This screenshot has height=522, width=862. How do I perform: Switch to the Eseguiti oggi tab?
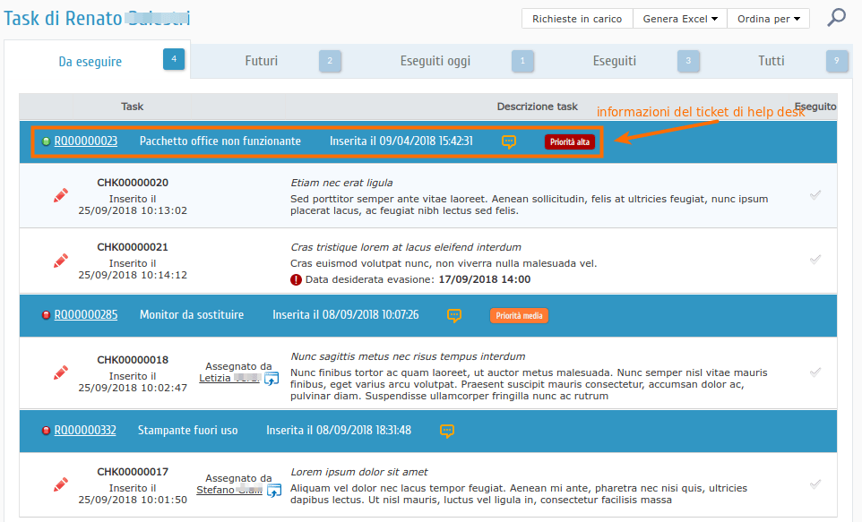coord(435,61)
